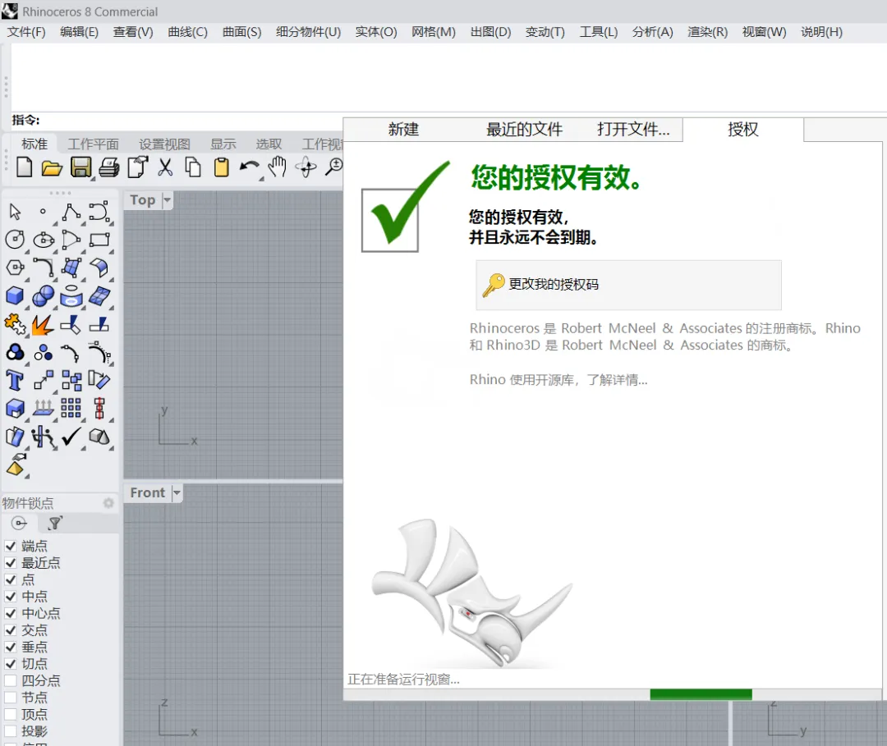Select the Ellipse tool

[x=44, y=240]
